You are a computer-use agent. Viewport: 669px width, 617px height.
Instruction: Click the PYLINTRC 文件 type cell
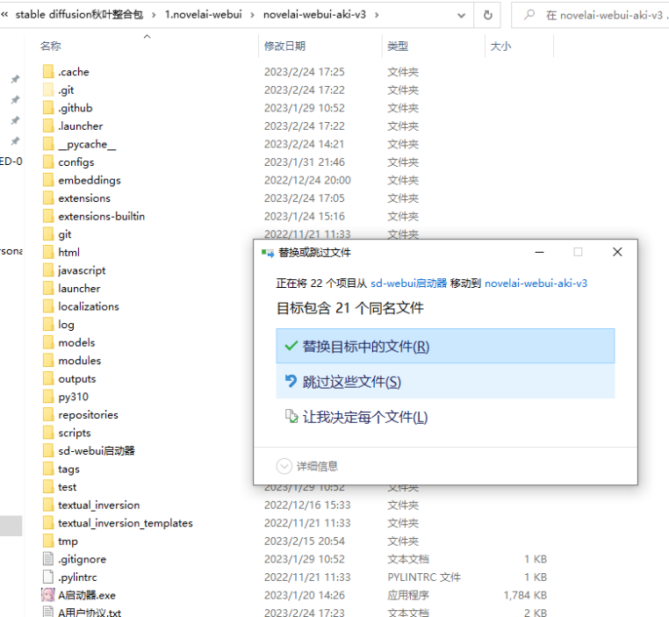click(x=424, y=577)
